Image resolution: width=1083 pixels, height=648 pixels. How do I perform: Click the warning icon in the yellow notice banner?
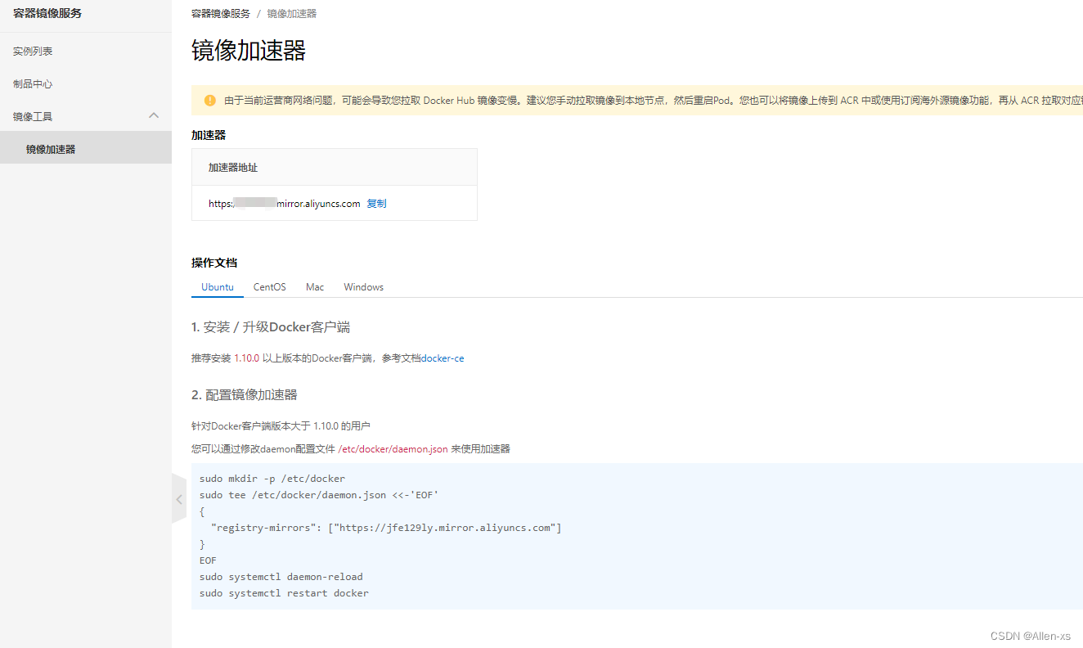click(x=210, y=100)
